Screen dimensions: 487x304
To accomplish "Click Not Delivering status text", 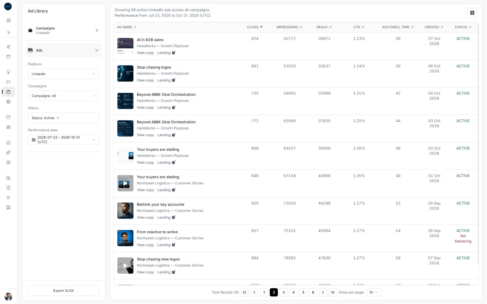I will point(463,239).
